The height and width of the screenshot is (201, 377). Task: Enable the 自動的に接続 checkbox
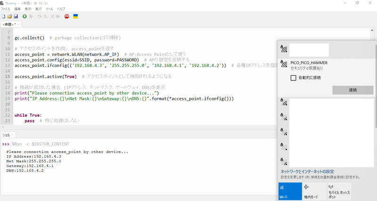[294, 78]
